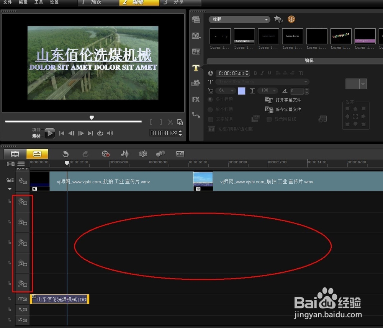Select the 单个标题 radio option
This screenshot has width=383, height=328.
point(210,109)
